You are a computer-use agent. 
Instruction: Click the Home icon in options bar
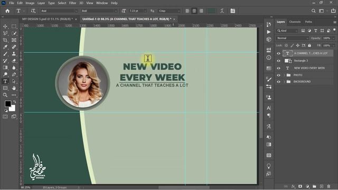pyautogui.click(x=7, y=11)
